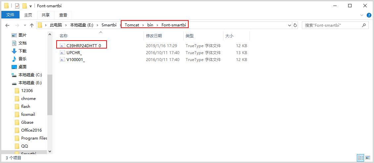Open 本地磁盘 (C:) in navigation pane
Screen dimensions: 374x163
(30, 75)
